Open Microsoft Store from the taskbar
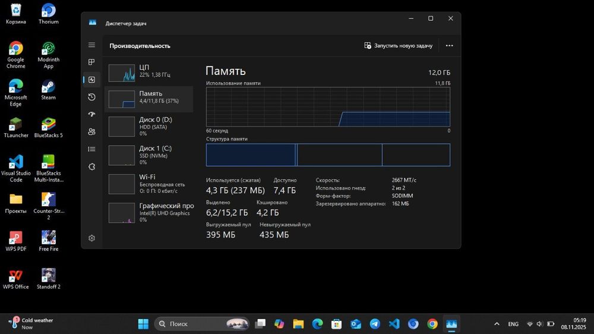594x334 pixels. pyautogui.click(x=336, y=324)
